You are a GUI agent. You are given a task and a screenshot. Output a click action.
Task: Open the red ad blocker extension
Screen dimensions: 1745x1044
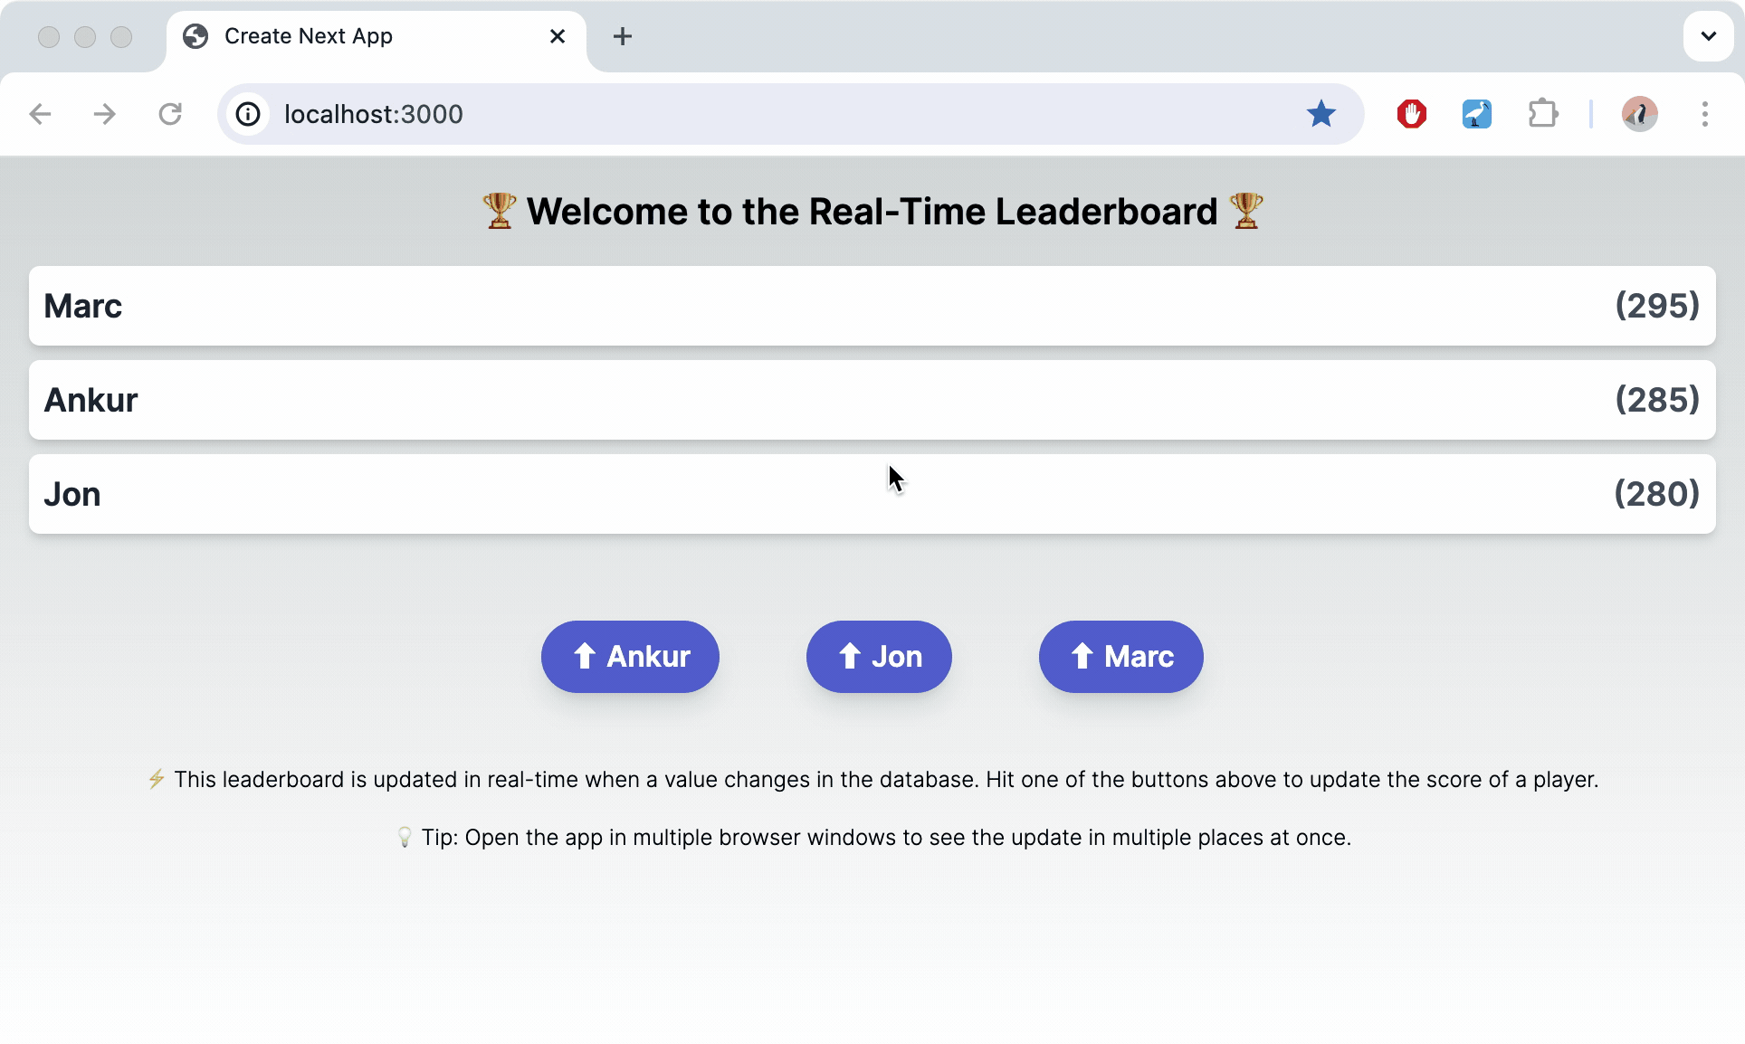click(1411, 114)
